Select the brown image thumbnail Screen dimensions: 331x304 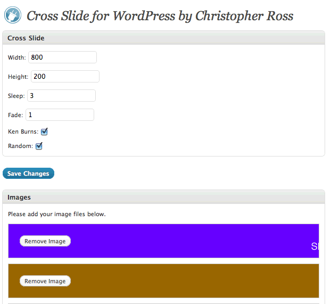point(163,281)
